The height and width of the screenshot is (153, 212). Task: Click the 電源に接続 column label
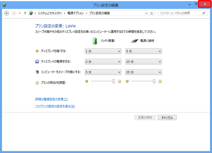147,41
